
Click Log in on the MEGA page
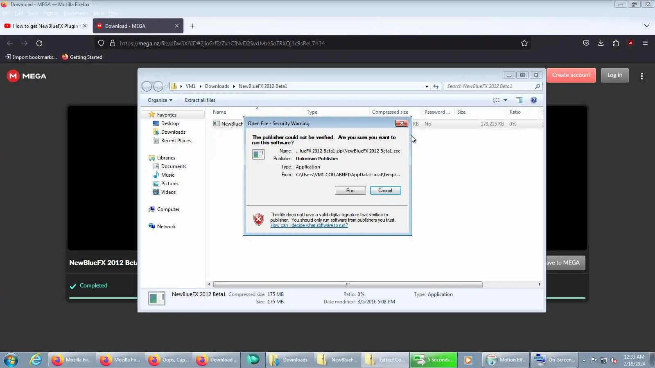[615, 75]
